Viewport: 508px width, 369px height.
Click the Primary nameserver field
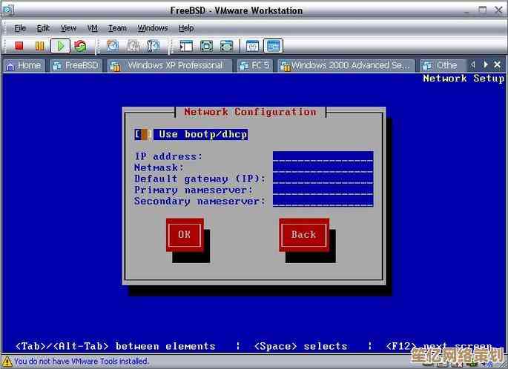tap(323, 190)
